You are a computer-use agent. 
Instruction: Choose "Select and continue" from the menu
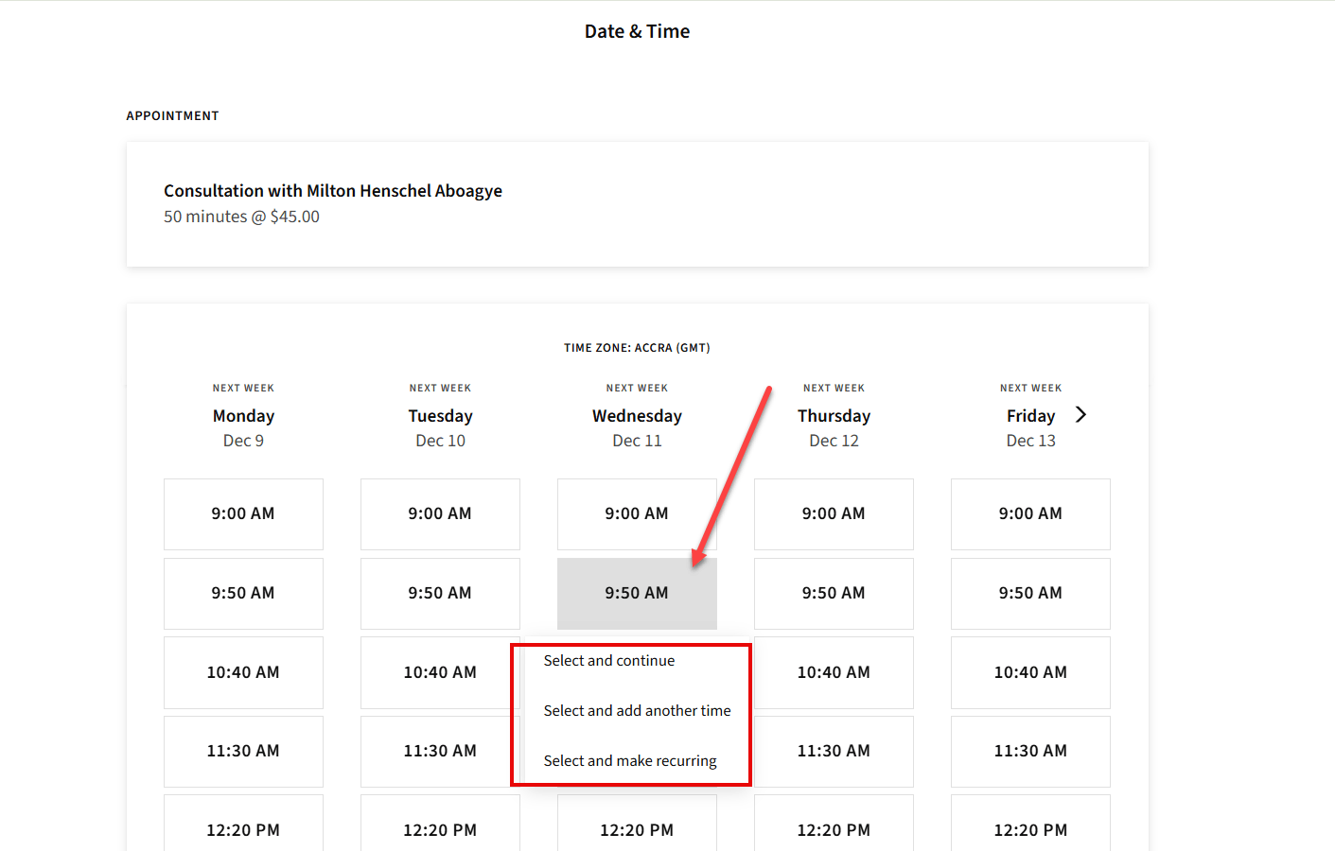click(608, 660)
